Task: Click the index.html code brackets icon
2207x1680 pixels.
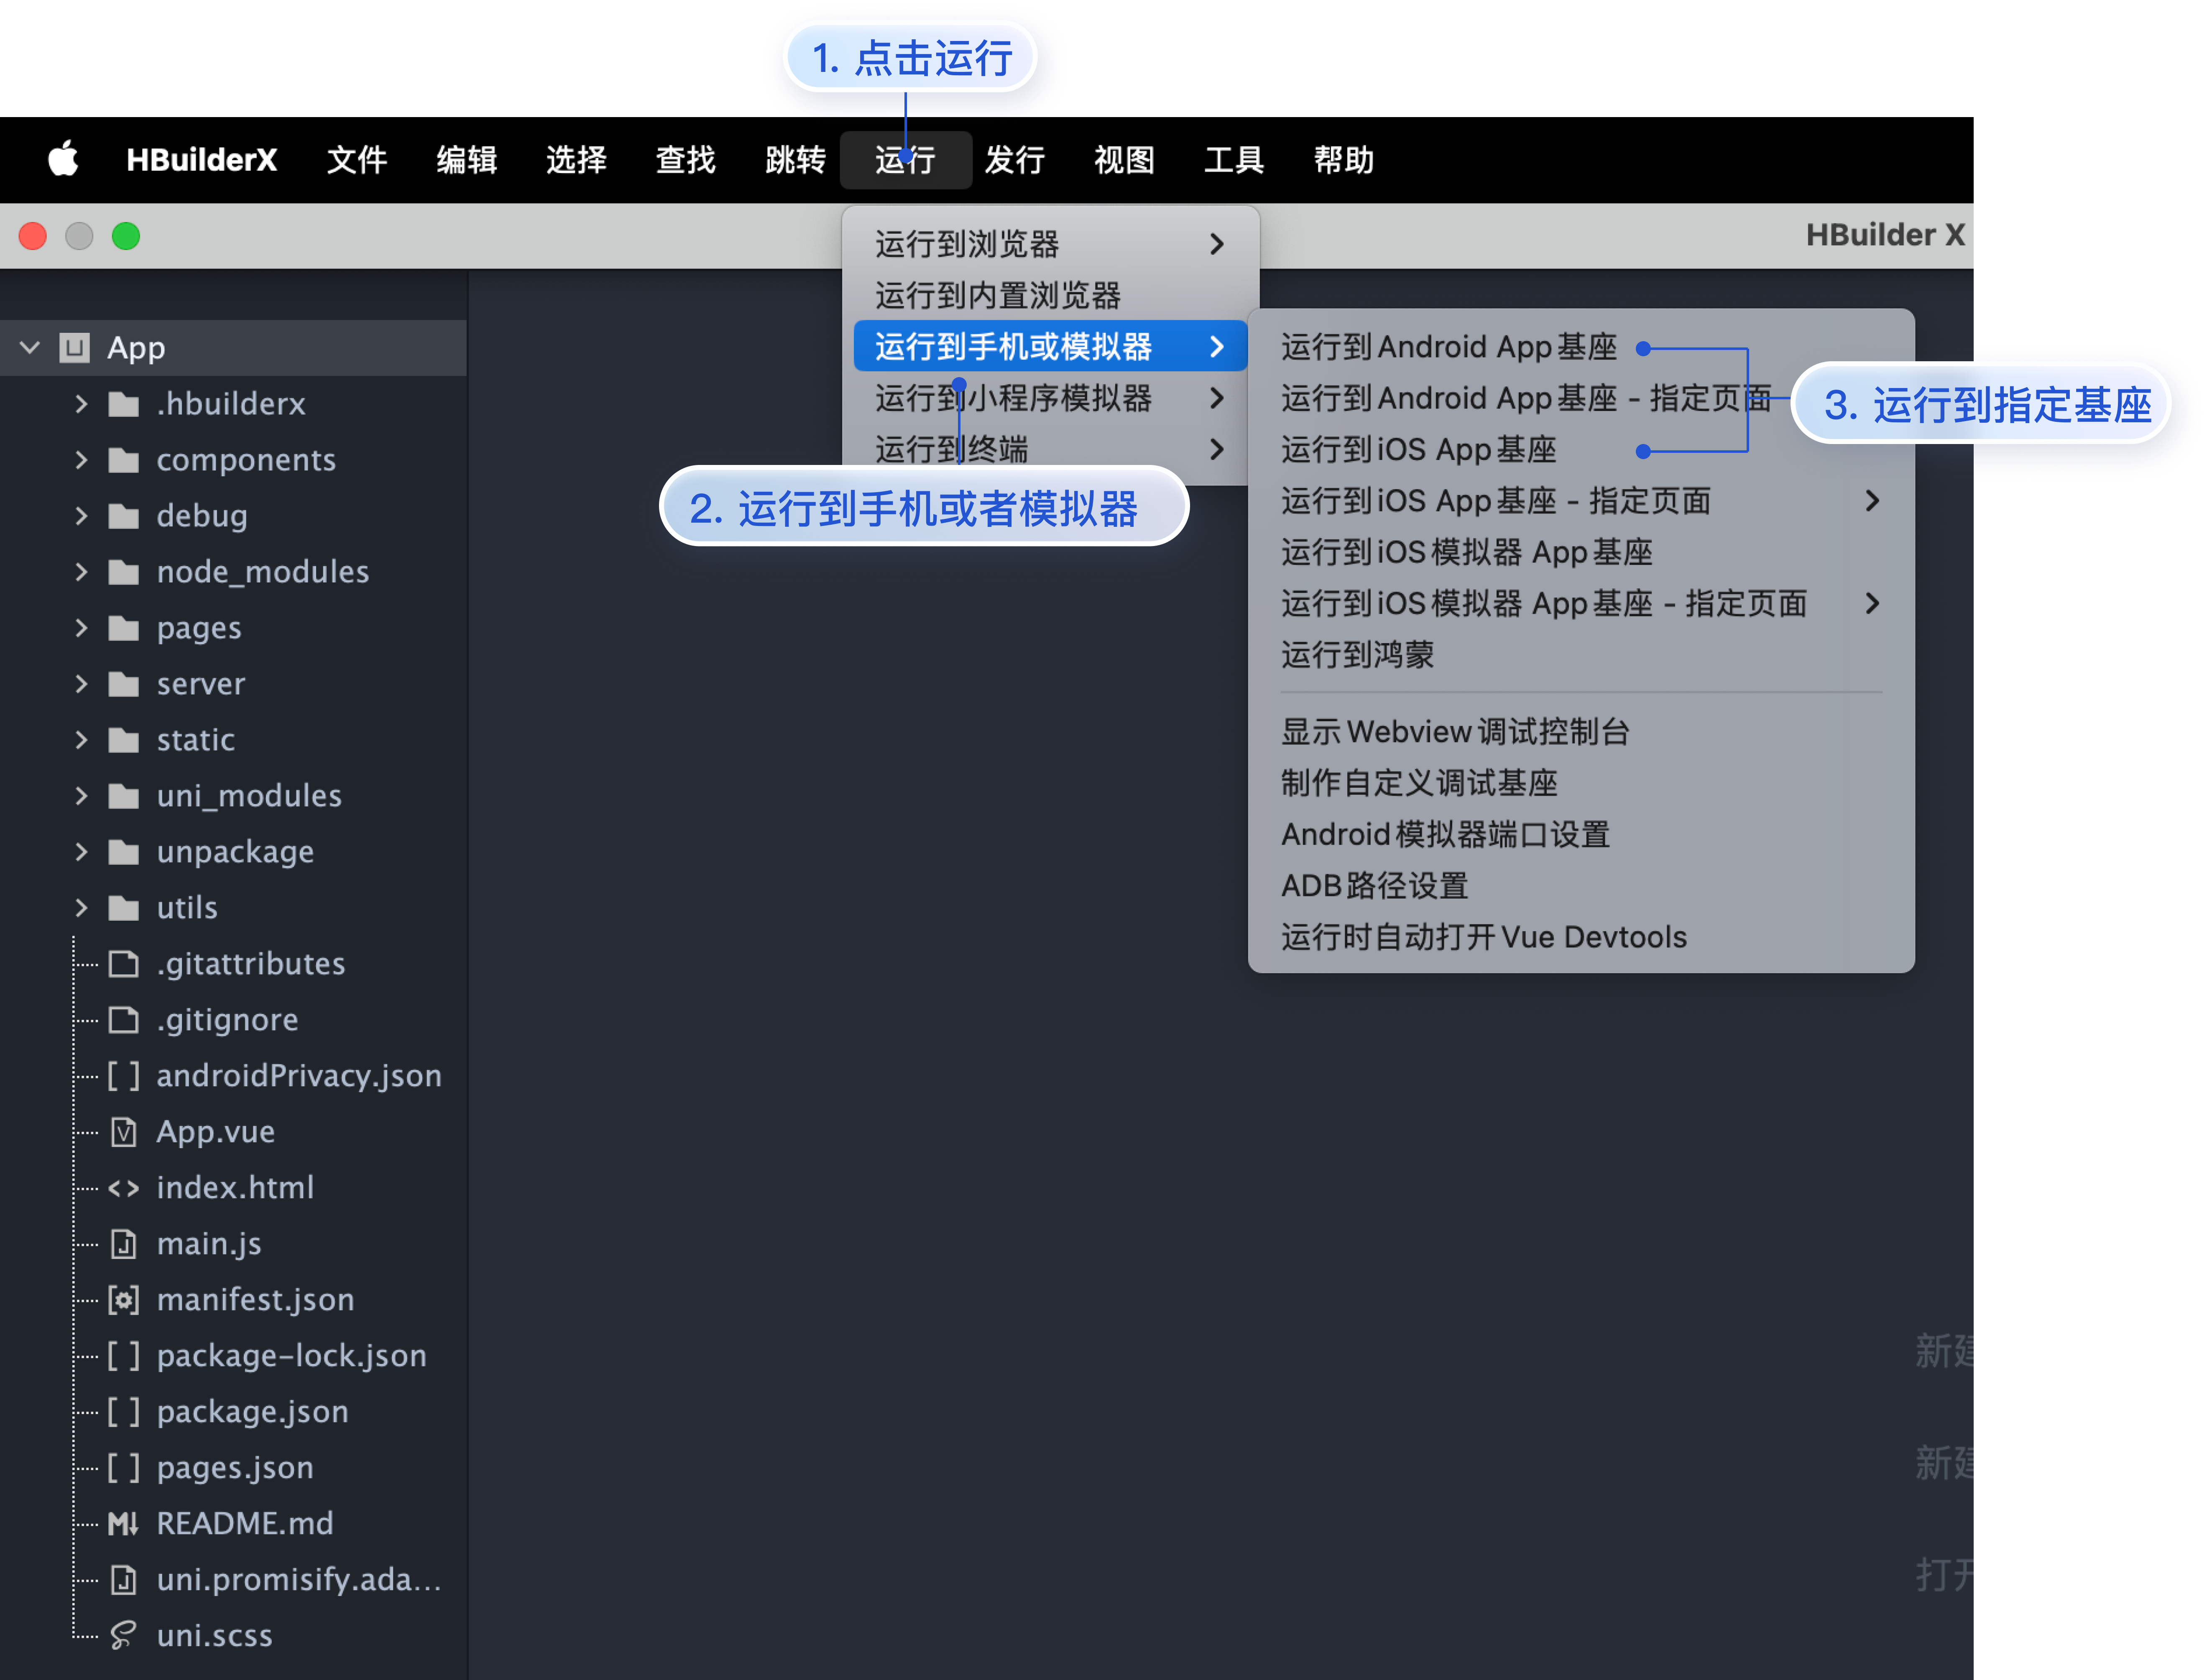Action: coord(123,1187)
